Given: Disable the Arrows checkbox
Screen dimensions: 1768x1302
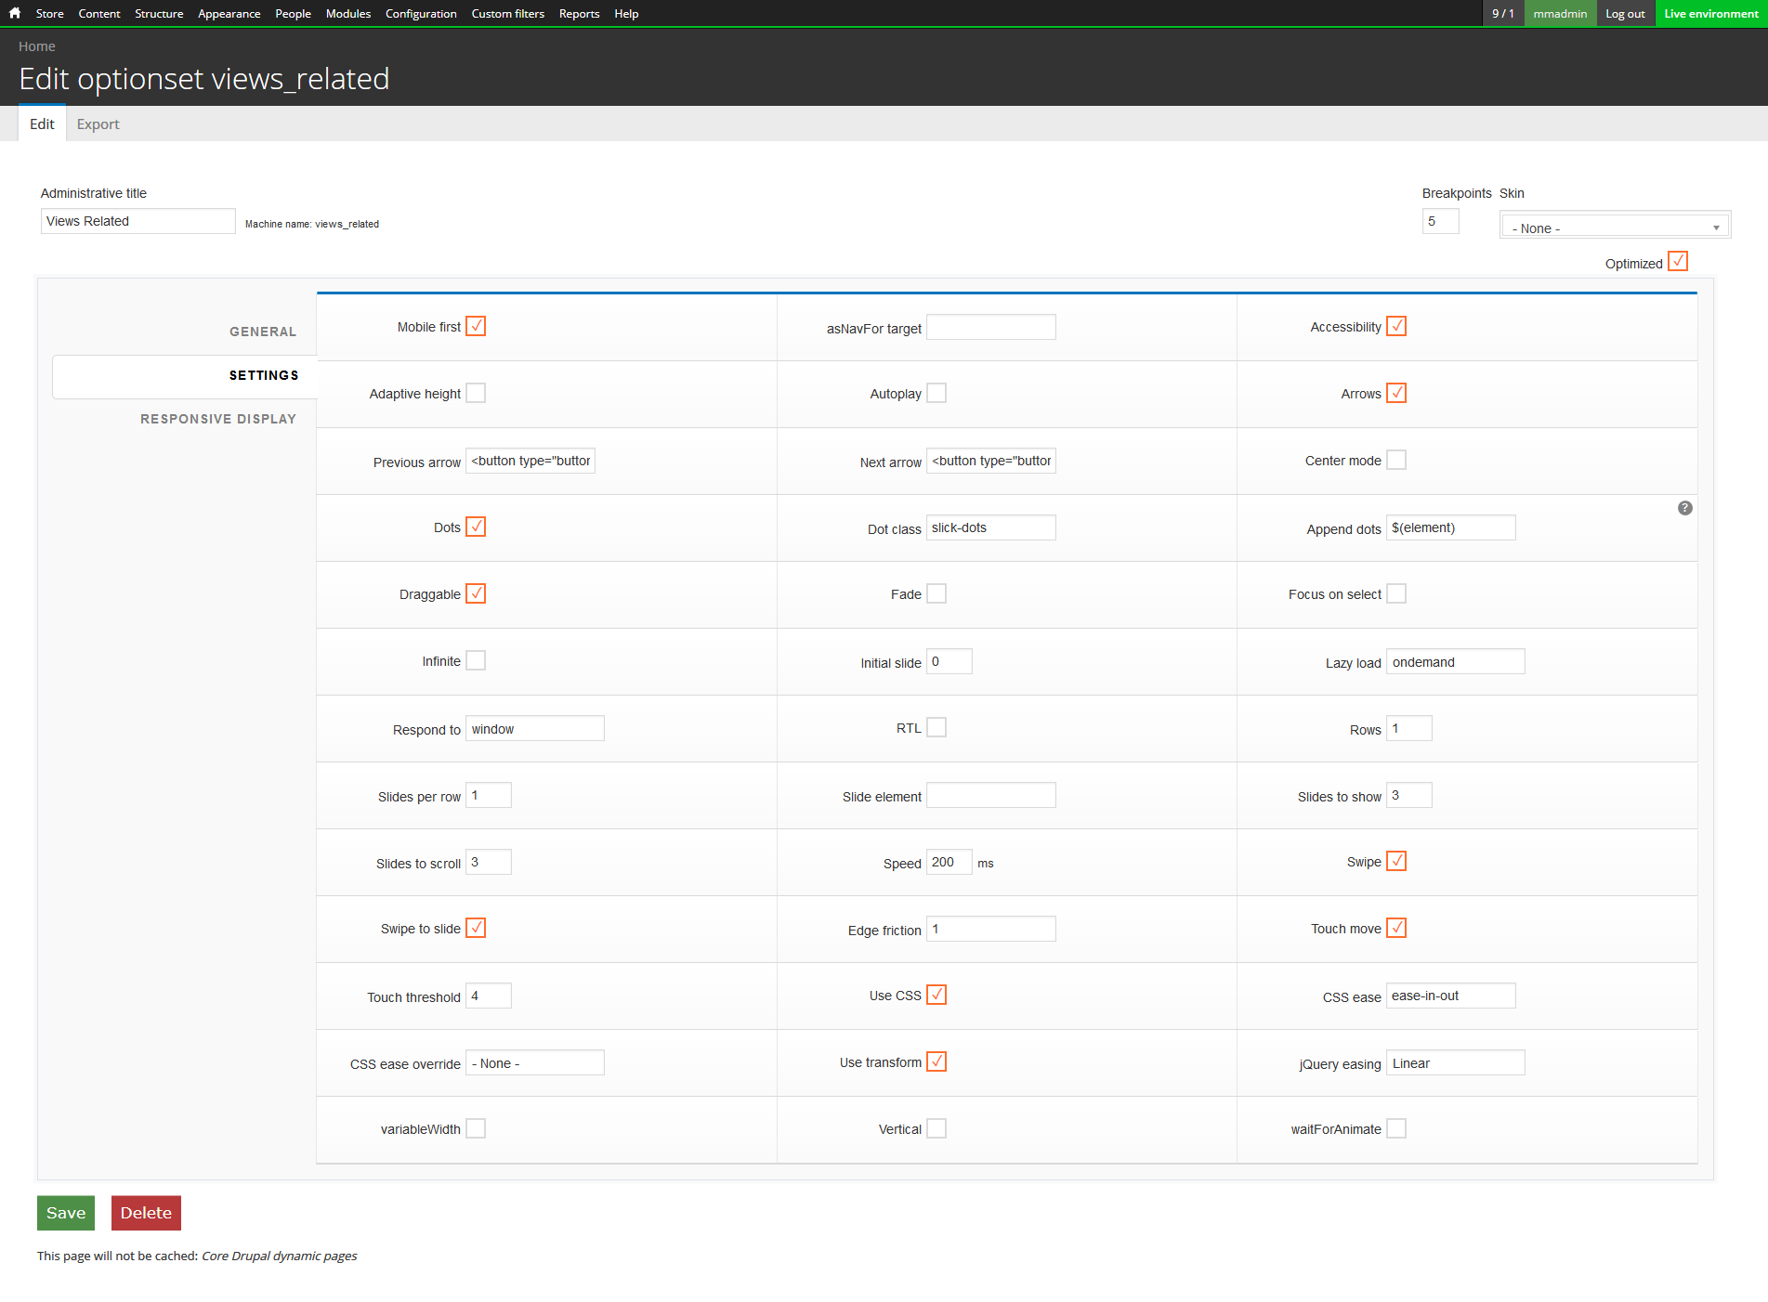Looking at the screenshot, I should [1396, 393].
